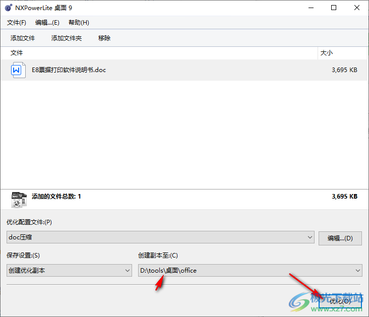The width and height of the screenshot is (369, 317).
Task: Maximize the NXPowerLite window
Action: 334,8
